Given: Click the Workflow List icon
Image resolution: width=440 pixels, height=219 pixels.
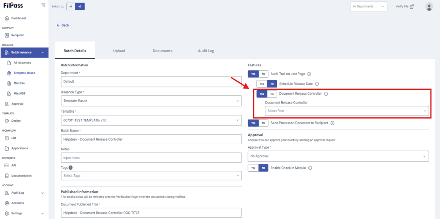Looking at the screenshot, I should 7,138.
